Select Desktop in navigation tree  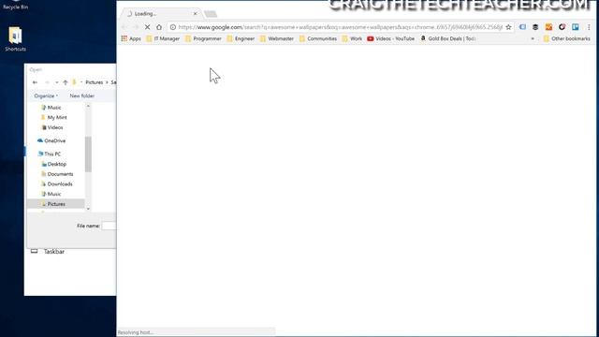(54, 164)
